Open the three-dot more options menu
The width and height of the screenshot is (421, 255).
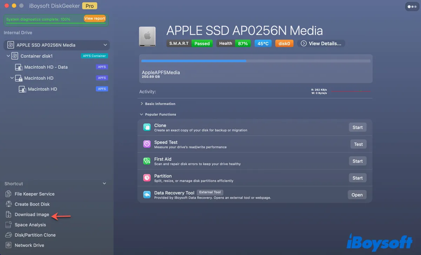click(x=412, y=7)
